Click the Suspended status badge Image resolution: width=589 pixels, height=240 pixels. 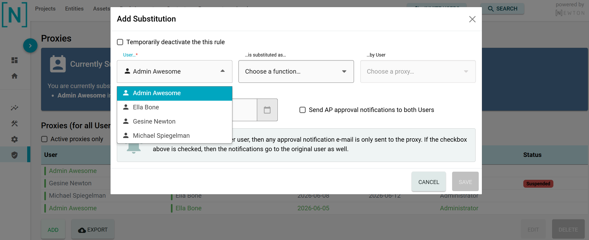(x=538, y=183)
